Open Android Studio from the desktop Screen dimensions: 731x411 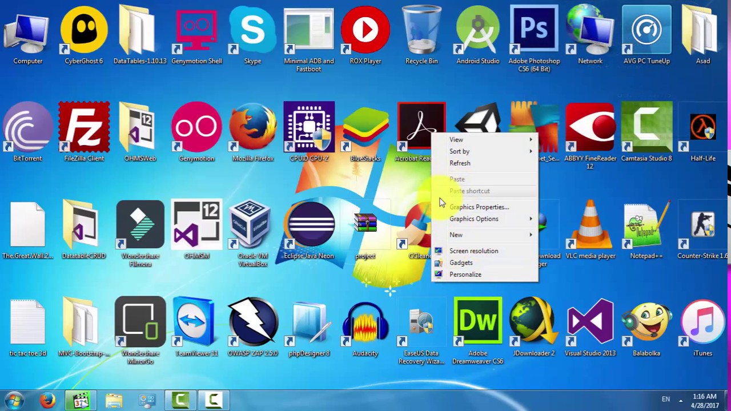pos(477,29)
